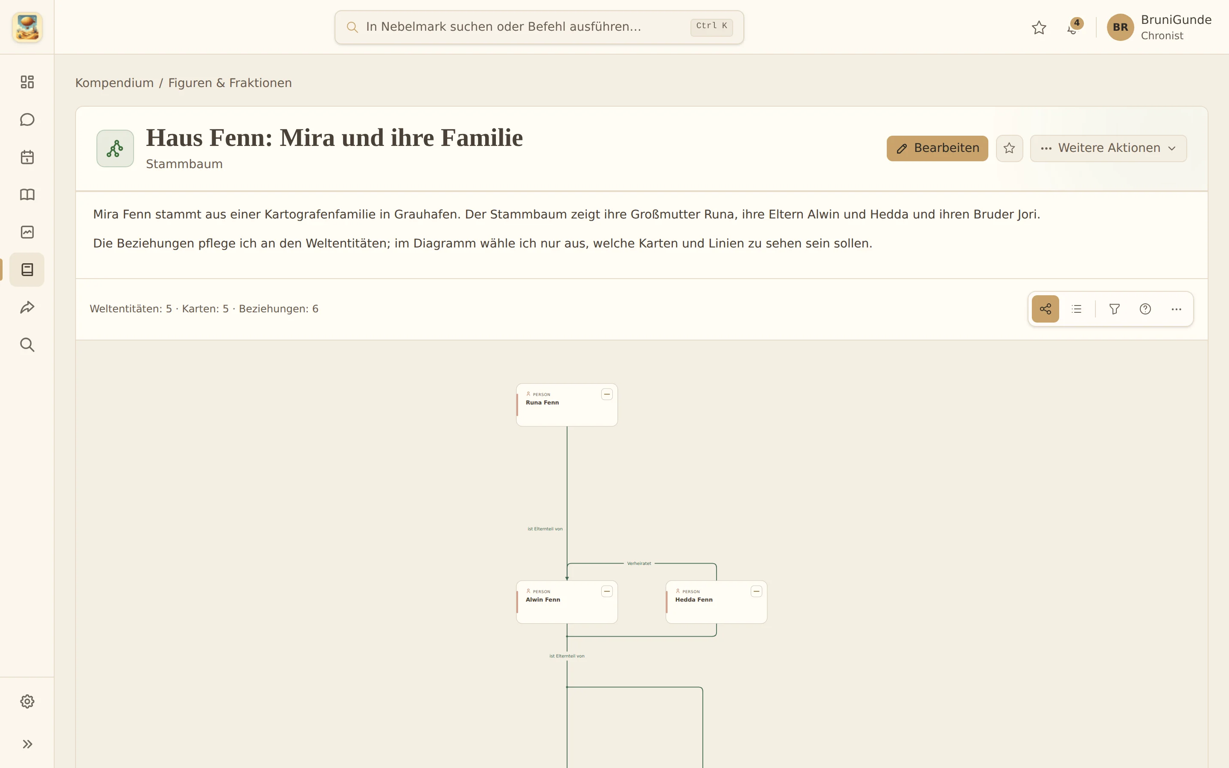The height and width of the screenshot is (768, 1229).
Task: Click the Nebelmark app logo
Action: (x=27, y=27)
